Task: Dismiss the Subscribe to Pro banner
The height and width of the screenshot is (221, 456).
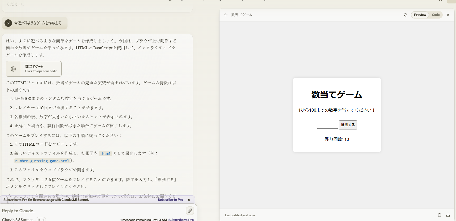Action: pyautogui.click(x=189, y=200)
